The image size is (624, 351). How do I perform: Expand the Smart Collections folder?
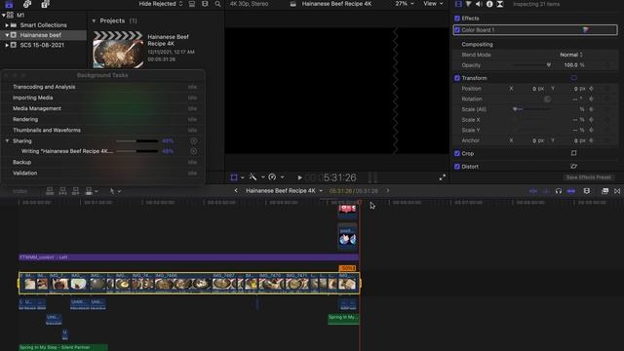pyautogui.click(x=7, y=25)
